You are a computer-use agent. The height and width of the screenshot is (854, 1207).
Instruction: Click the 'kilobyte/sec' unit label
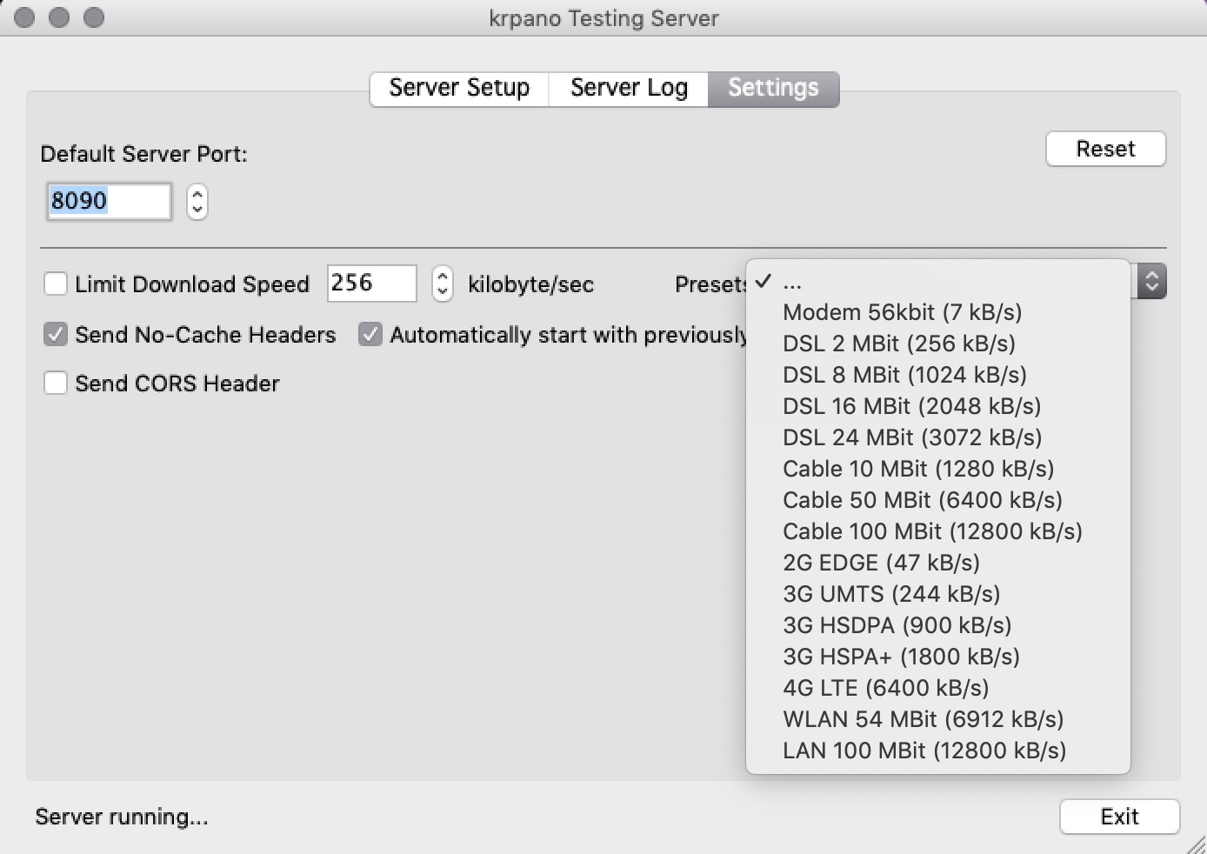point(530,284)
